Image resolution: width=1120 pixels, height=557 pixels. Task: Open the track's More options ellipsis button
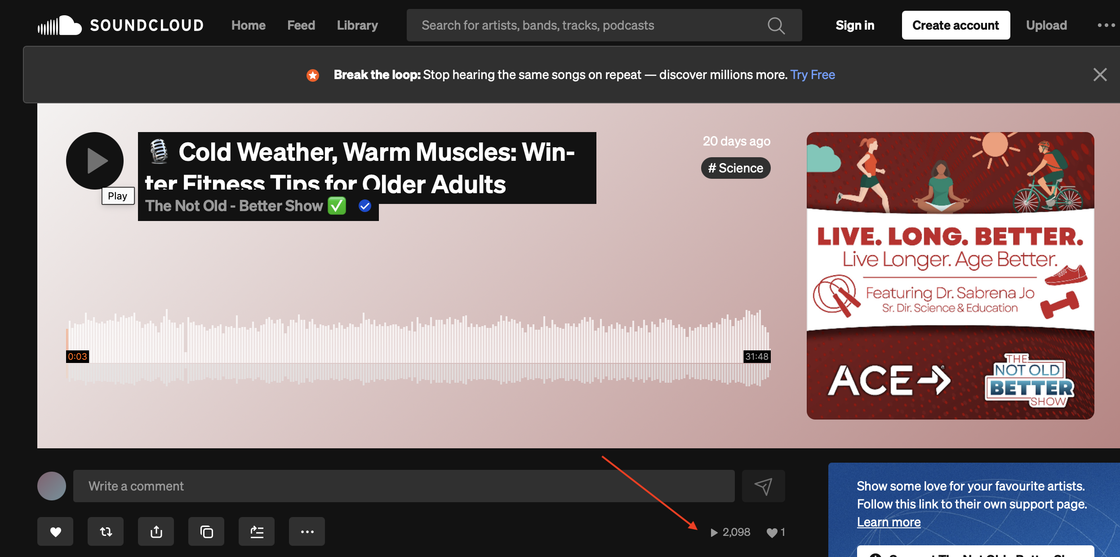coord(307,532)
